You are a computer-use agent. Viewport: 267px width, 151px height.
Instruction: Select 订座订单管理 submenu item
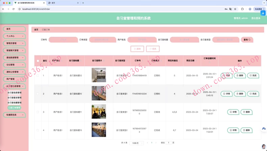click(x=14, y=108)
